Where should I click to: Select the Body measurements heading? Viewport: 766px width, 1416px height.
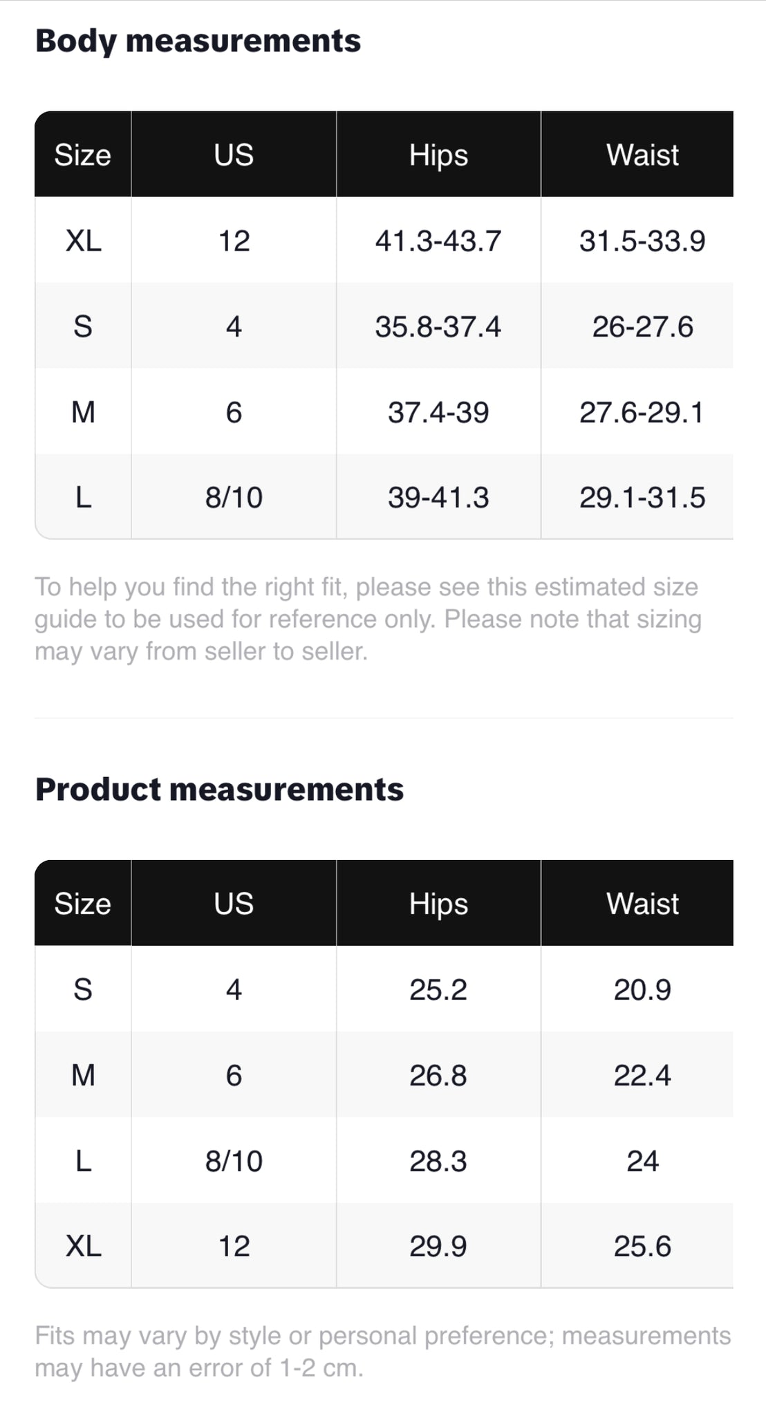(198, 41)
